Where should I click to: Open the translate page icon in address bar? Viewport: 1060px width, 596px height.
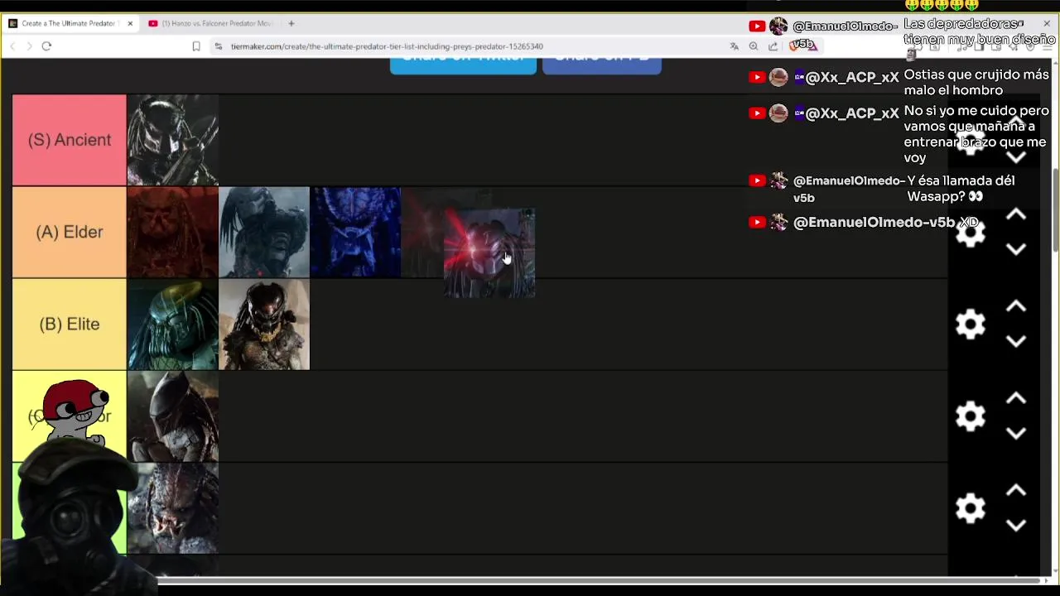pos(734,46)
